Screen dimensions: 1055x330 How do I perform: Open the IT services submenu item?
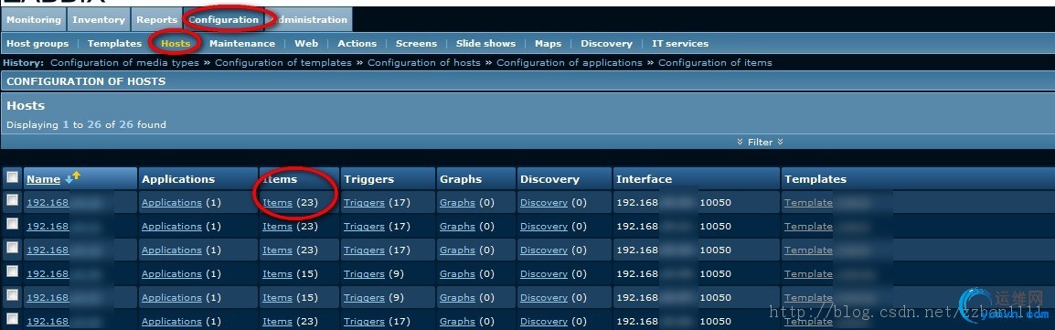(x=680, y=43)
